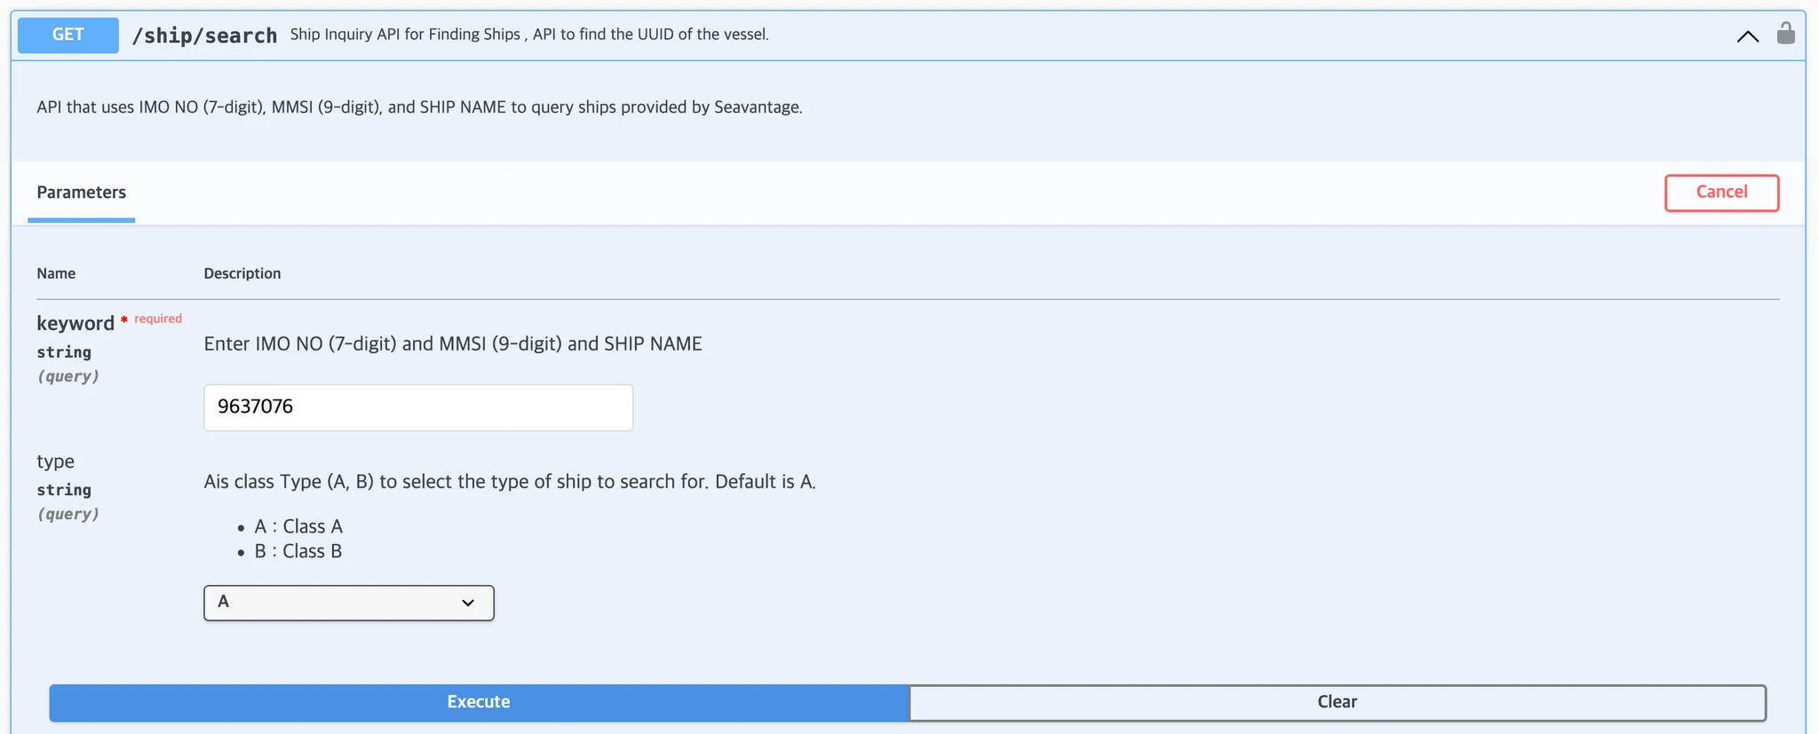Click the 'B : Class B' bullet item

tap(298, 551)
